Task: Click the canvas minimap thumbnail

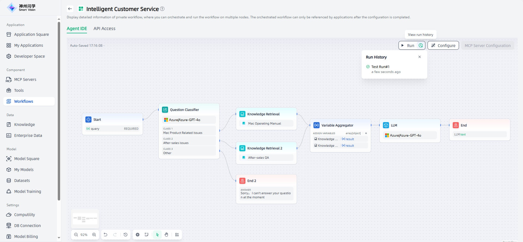Action: point(85,219)
